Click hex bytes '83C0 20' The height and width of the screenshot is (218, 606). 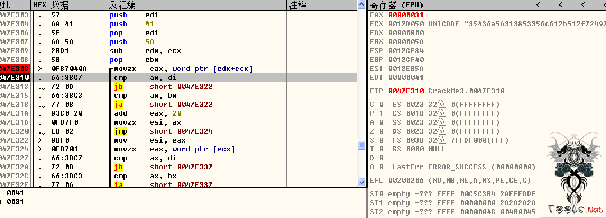[x=67, y=113]
